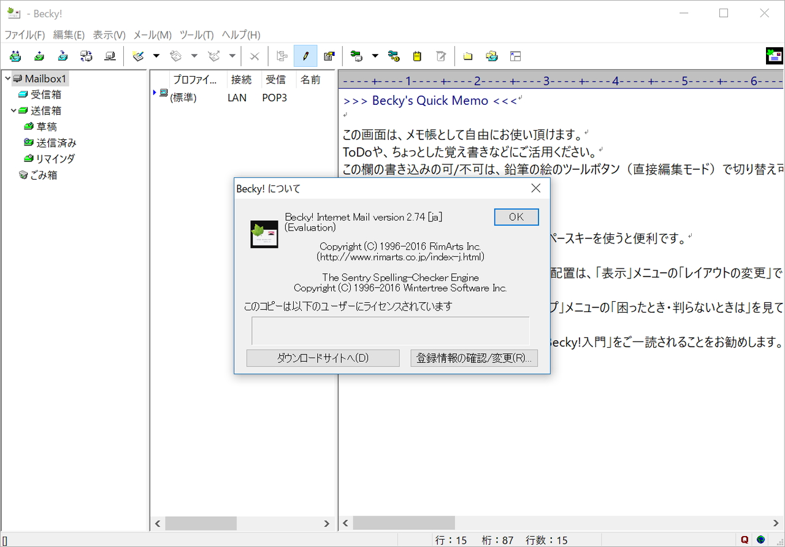
Task: Click the Becky logo icon at toolbar right
Action: click(x=775, y=56)
